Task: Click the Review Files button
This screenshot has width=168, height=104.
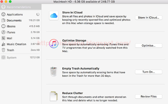Action: tap(149, 96)
